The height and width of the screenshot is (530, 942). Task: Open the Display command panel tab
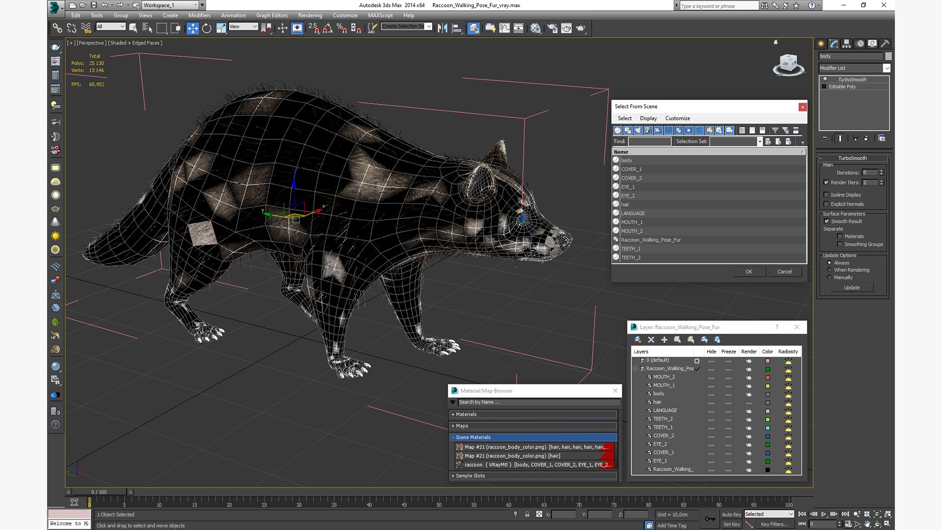[x=872, y=44]
